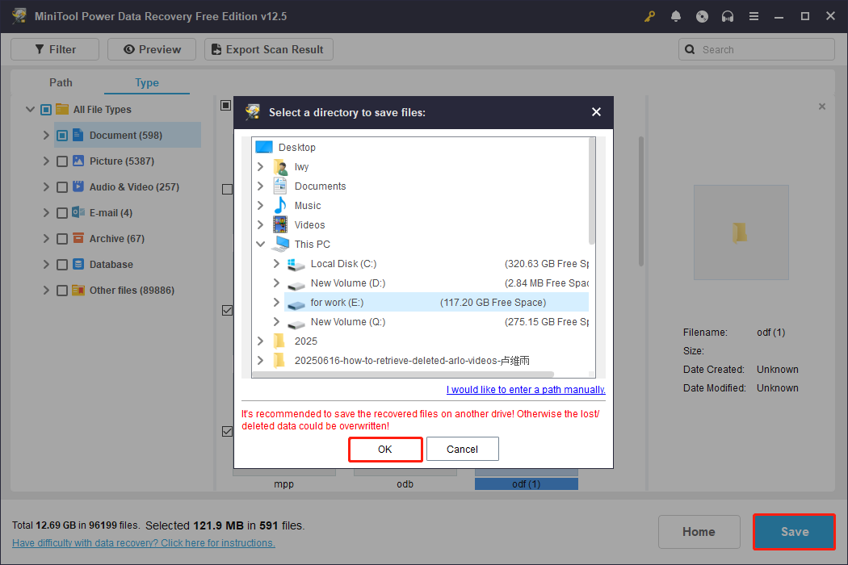Click the This PC computer icon
This screenshot has height=565, width=848.
pyautogui.click(x=280, y=244)
